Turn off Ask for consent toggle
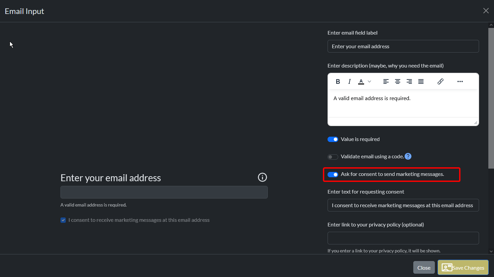Screen dimensions: 494x277 pyautogui.click(x=333, y=175)
